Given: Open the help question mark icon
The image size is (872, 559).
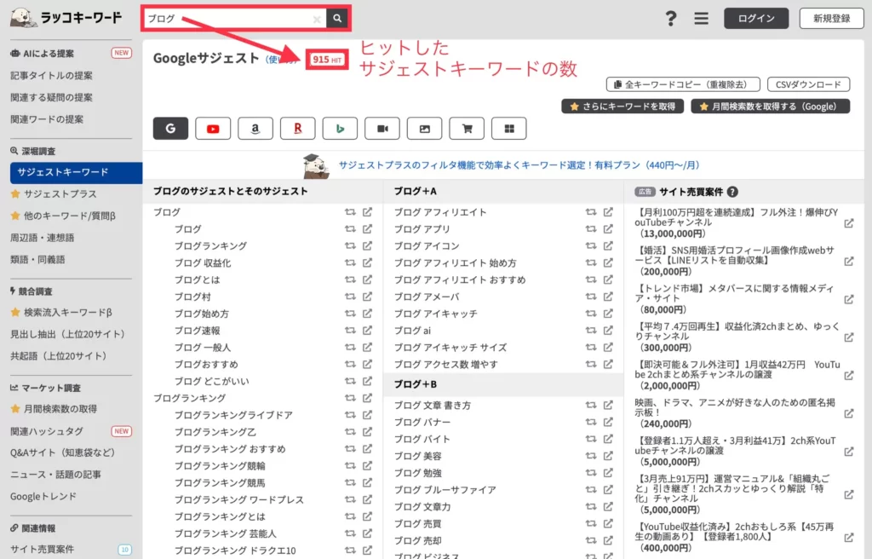Looking at the screenshot, I should coord(671,19).
